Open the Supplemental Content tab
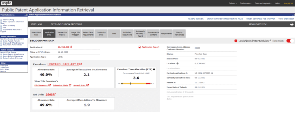The width and height of the screenshot is (295, 113). pos(153,34)
